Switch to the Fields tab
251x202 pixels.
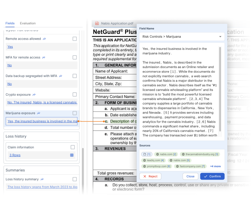click(10, 23)
